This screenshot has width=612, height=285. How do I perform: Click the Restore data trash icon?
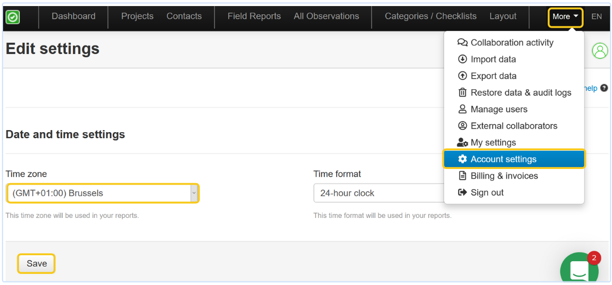pos(462,92)
